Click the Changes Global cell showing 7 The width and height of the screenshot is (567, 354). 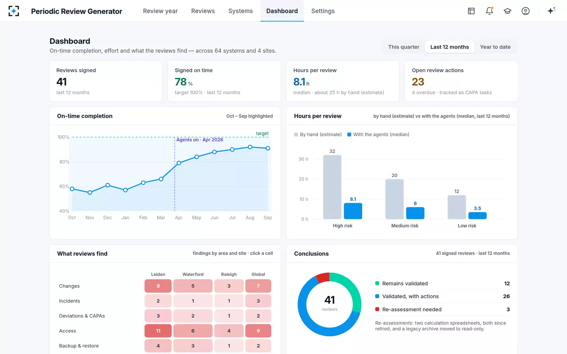point(258,286)
